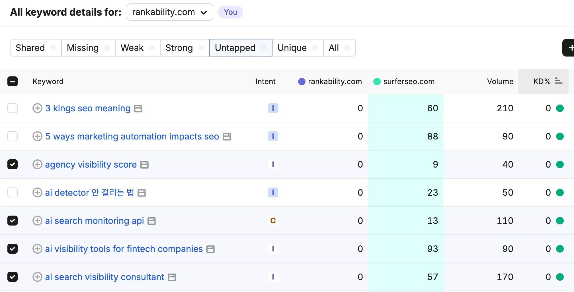The height and width of the screenshot is (292, 574).
Task: Click plus icon beside 'ai visibility tools for fintech companies'
Action: pyautogui.click(x=37, y=249)
